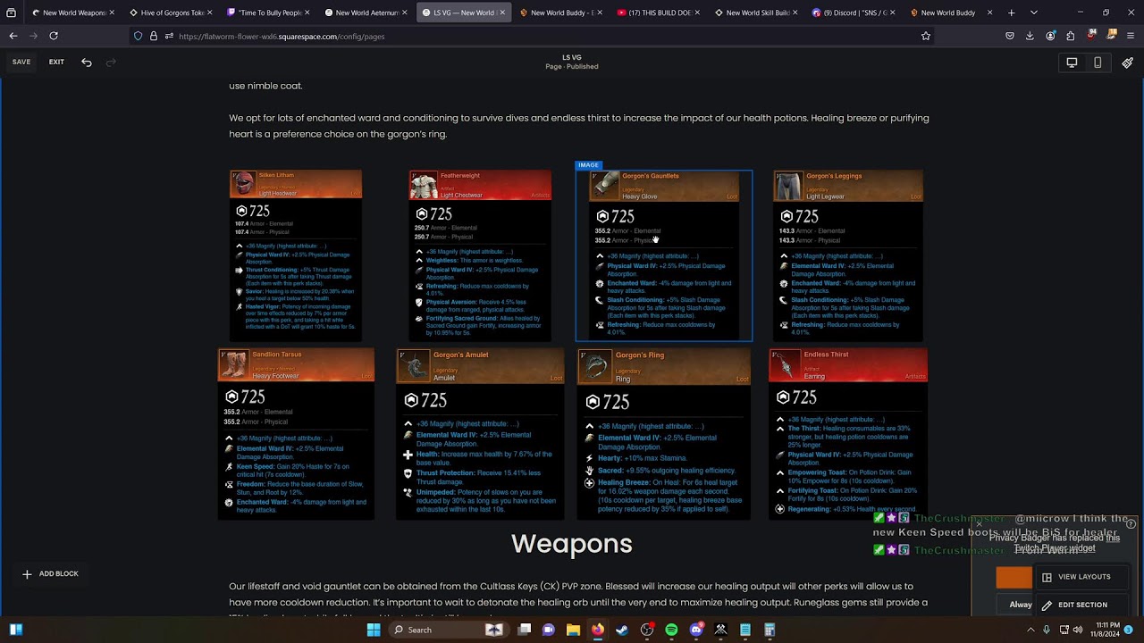This screenshot has width=1144, height=643.
Task: Open clock and date panel
Action: pyautogui.click(x=1105, y=630)
